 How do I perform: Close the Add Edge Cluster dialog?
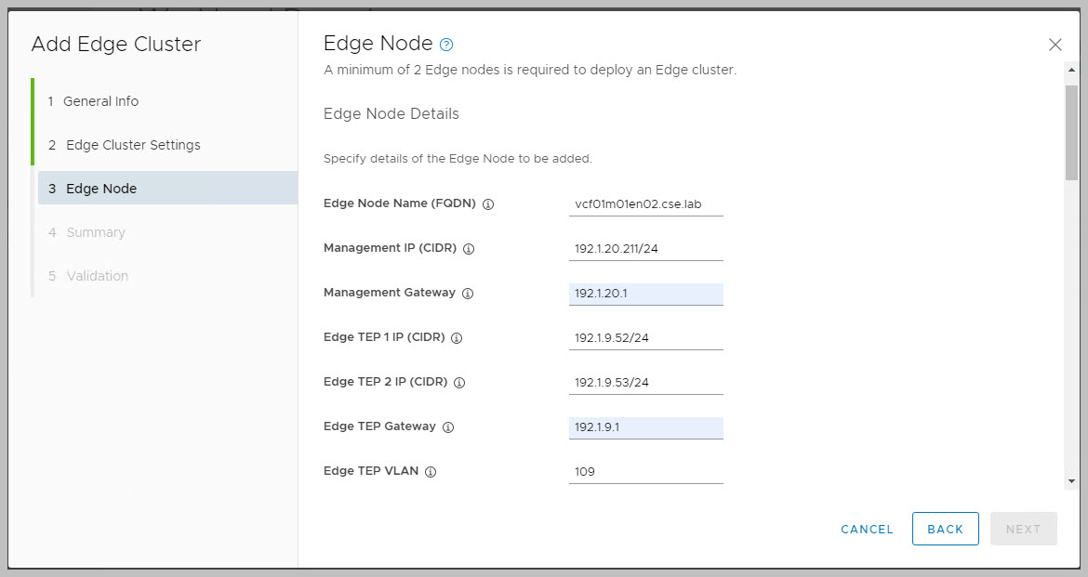pyautogui.click(x=1055, y=45)
